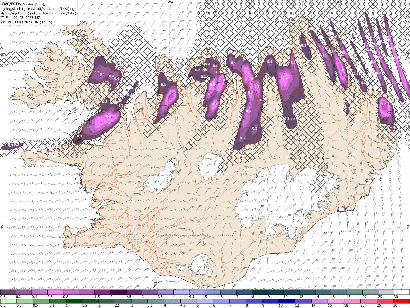Pick the palest green 0.1 rain legend swatch

pyautogui.click(x=8, y=301)
